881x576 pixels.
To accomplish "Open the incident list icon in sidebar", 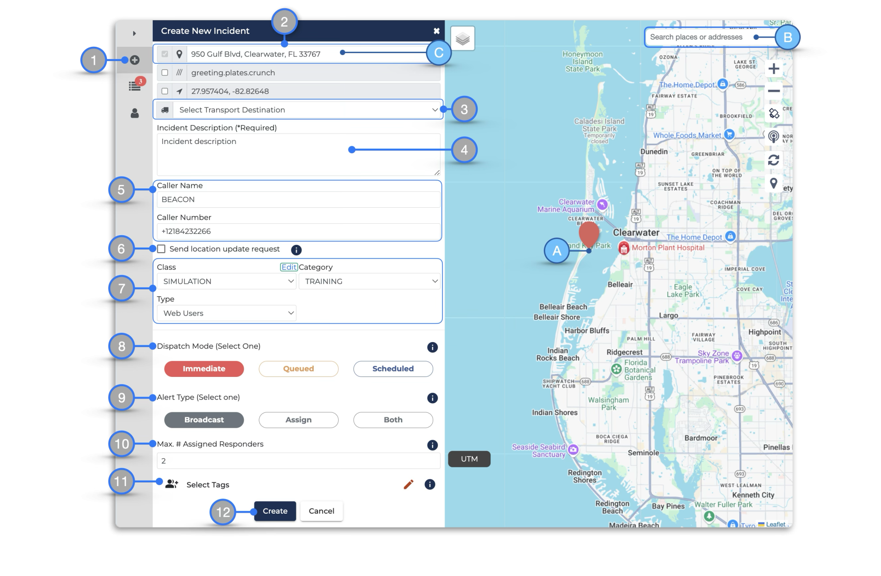I will [x=134, y=86].
